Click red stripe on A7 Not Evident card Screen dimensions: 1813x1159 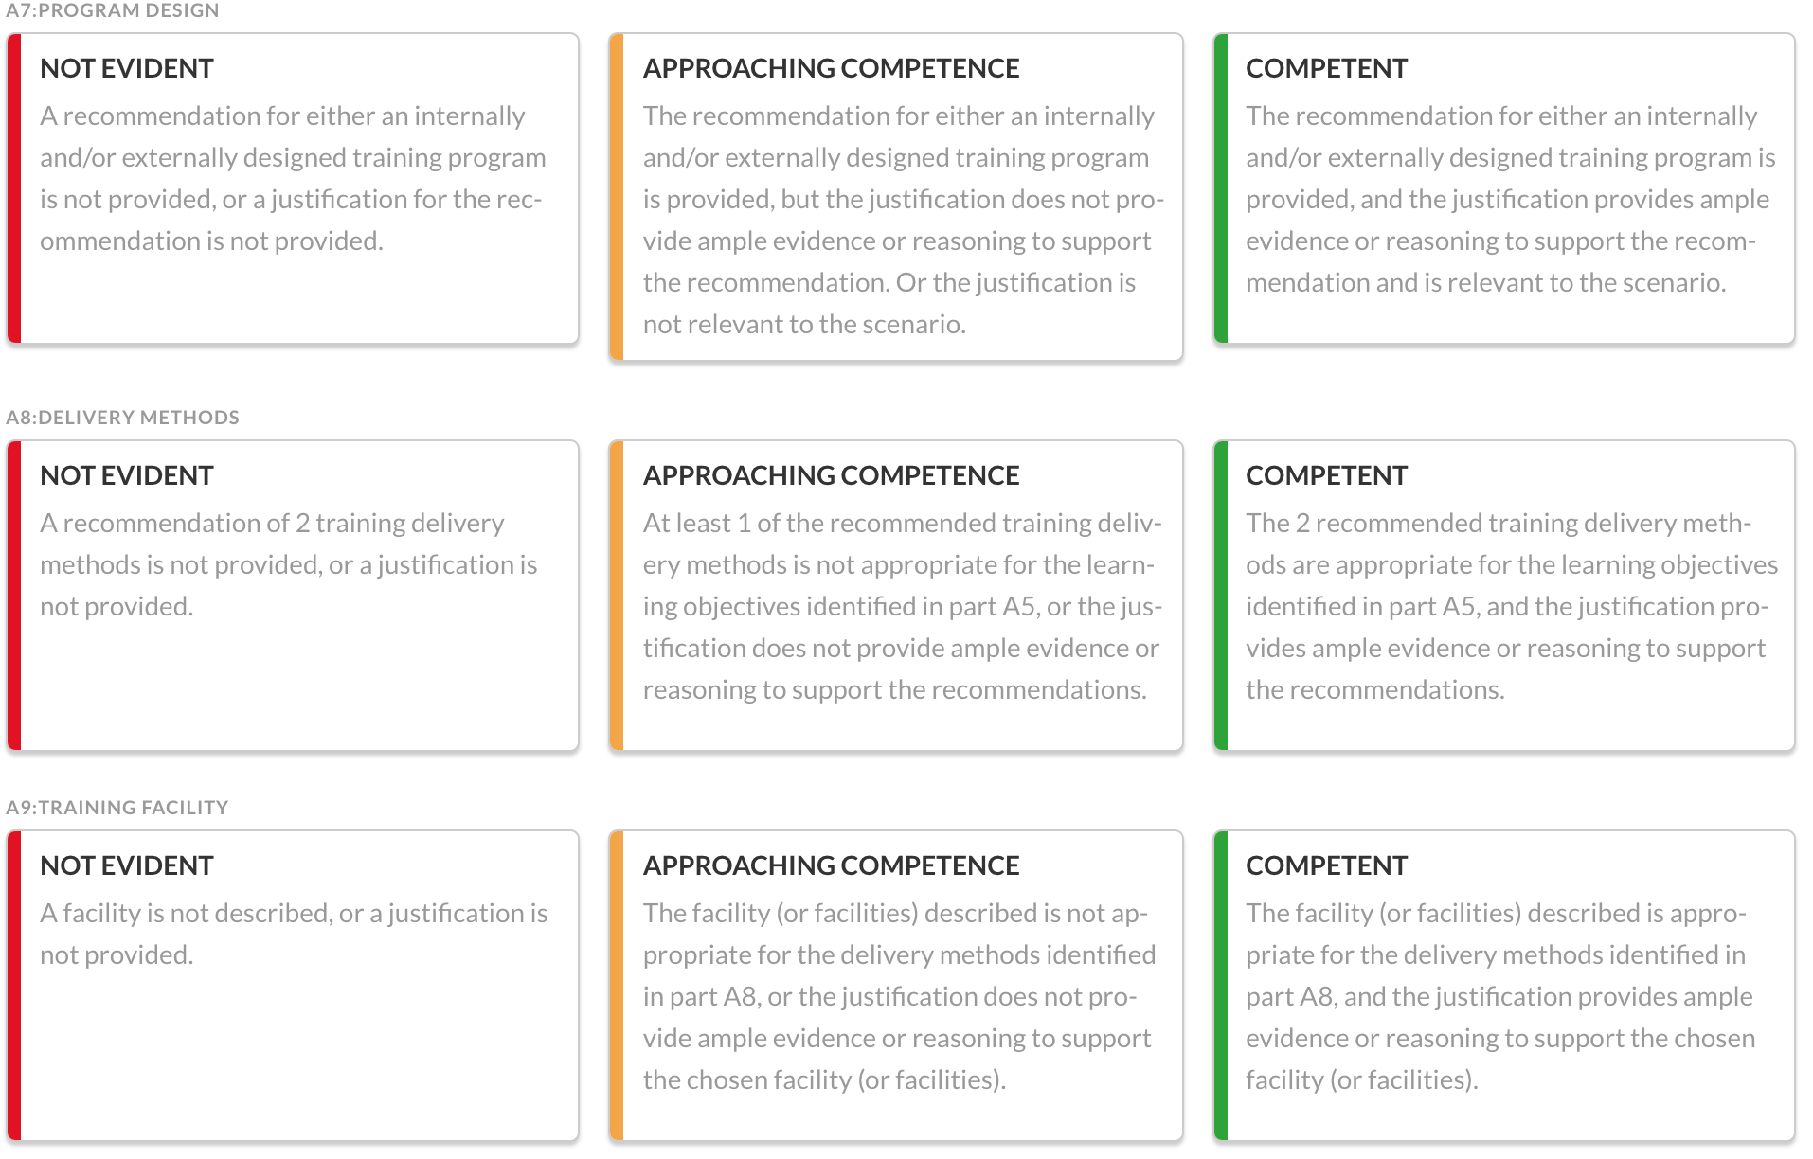(14, 188)
